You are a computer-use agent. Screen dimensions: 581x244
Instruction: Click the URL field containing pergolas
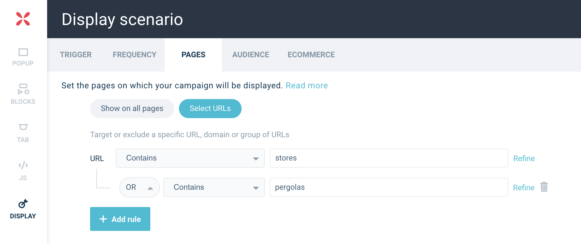(388, 187)
